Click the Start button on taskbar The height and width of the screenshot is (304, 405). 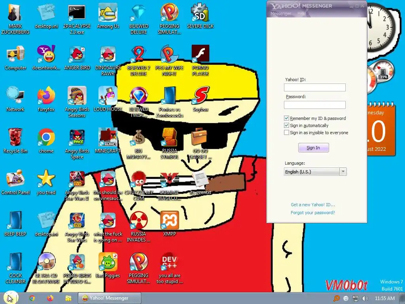coord(11,298)
